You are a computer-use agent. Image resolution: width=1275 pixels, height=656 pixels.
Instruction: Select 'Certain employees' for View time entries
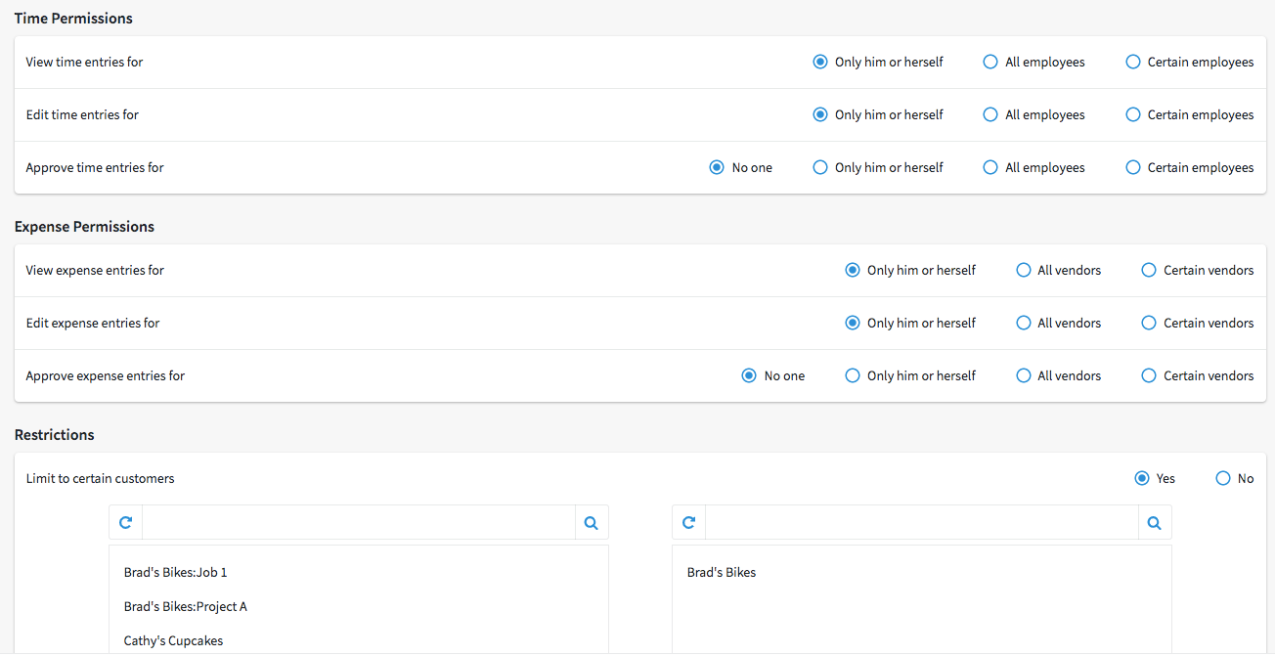click(x=1133, y=62)
